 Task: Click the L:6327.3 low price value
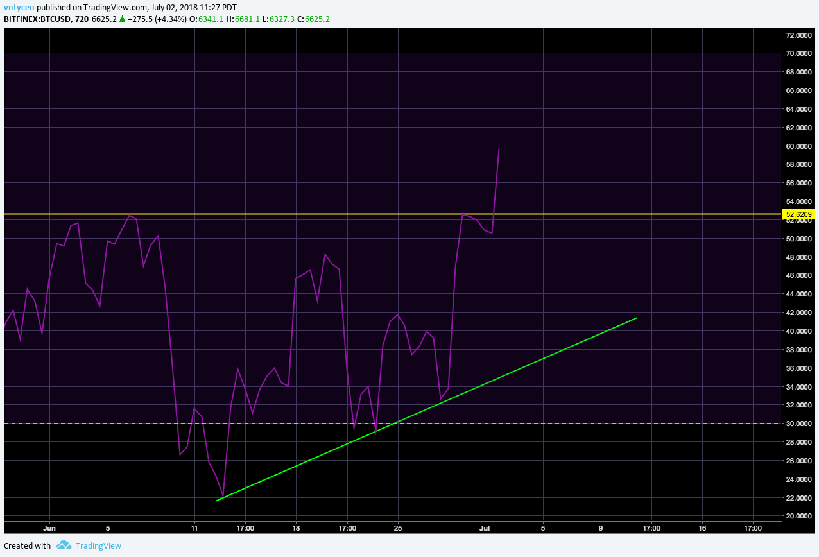coord(279,19)
